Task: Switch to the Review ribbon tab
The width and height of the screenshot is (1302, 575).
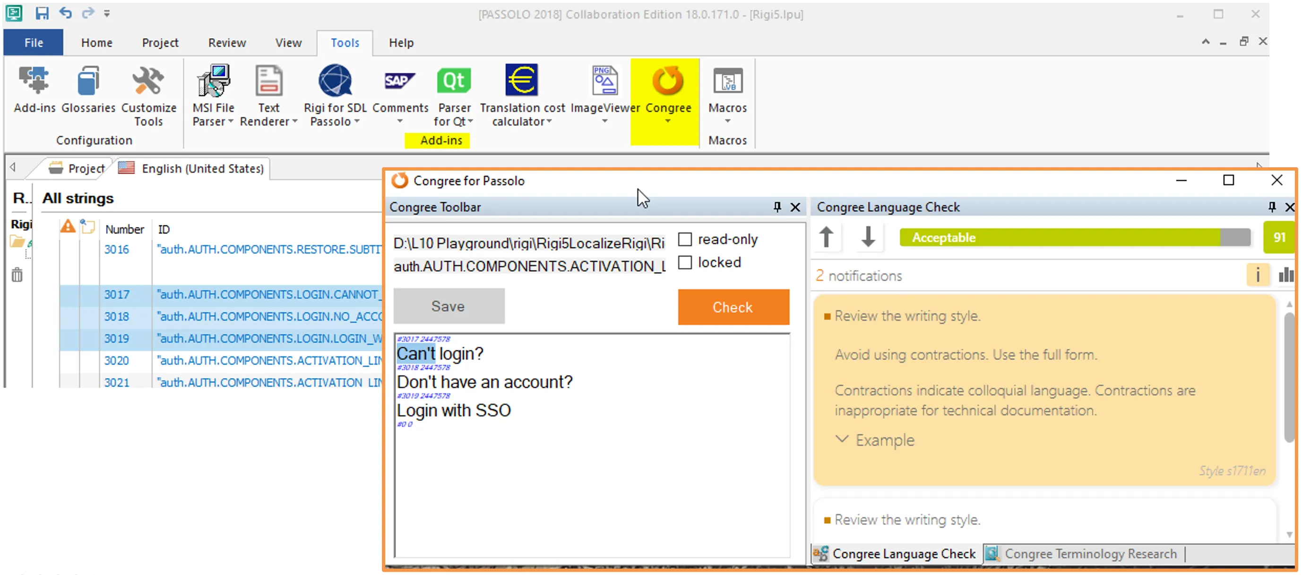Action: (227, 43)
